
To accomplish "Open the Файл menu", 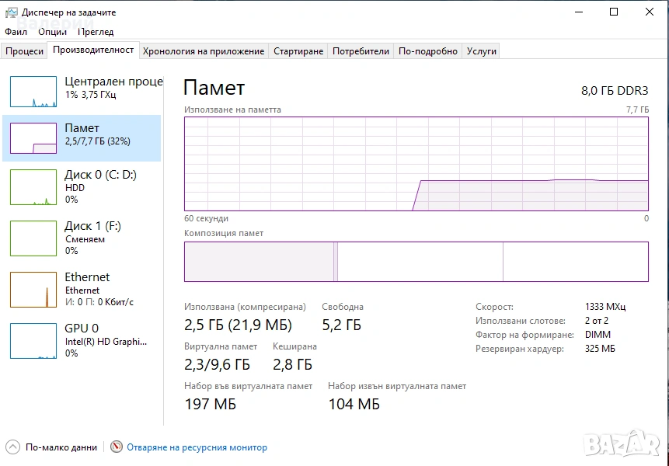I will click(16, 32).
